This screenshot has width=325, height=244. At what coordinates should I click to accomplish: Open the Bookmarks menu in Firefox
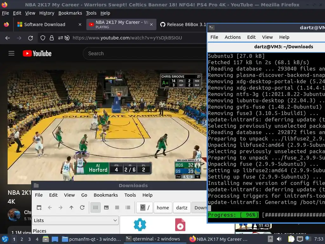(x=70, y=13)
